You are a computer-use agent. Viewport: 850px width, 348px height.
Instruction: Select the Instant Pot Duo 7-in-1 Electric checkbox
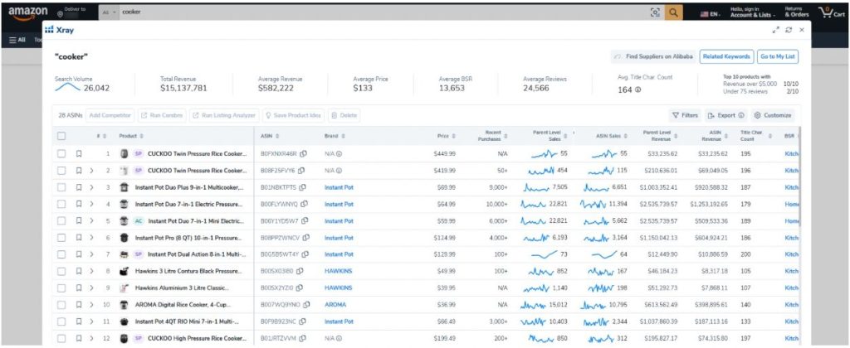tap(61, 204)
